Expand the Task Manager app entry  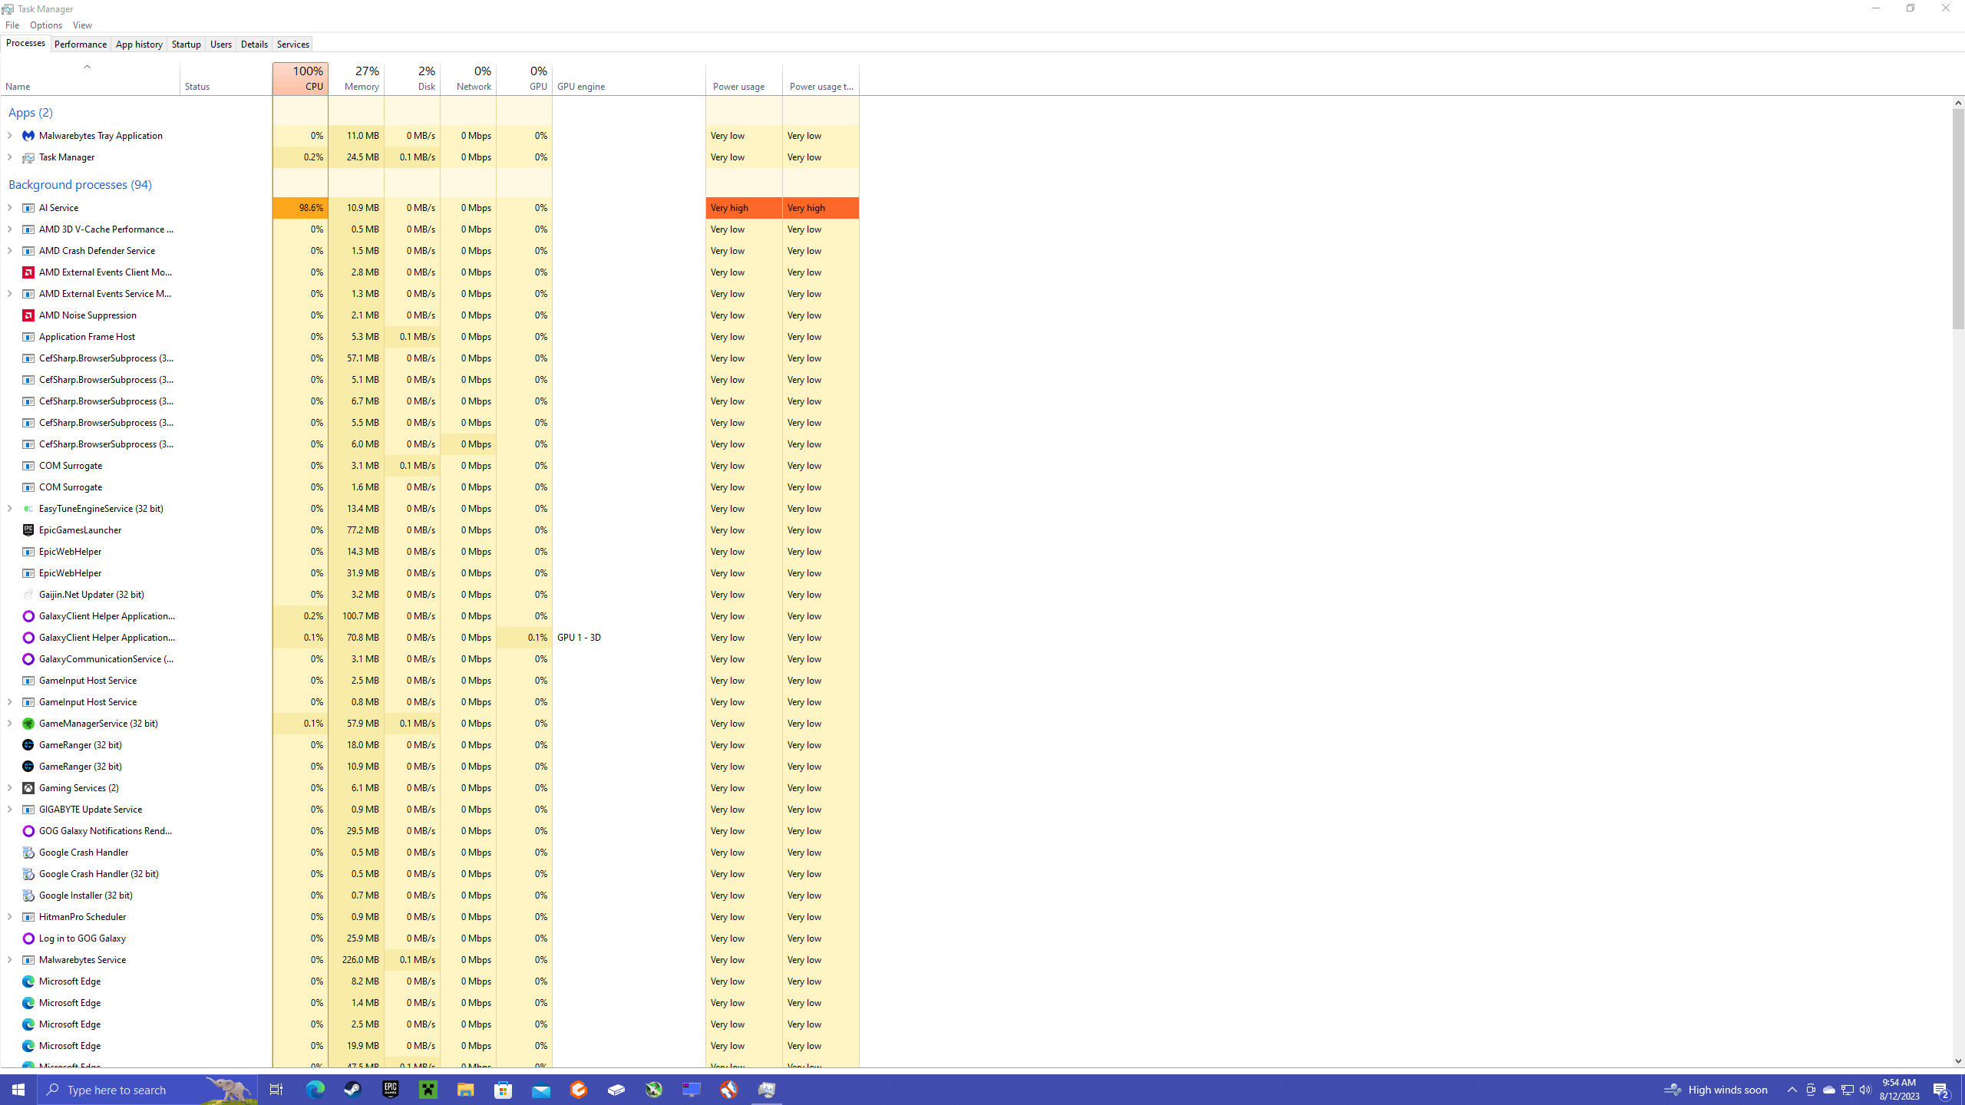point(9,157)
